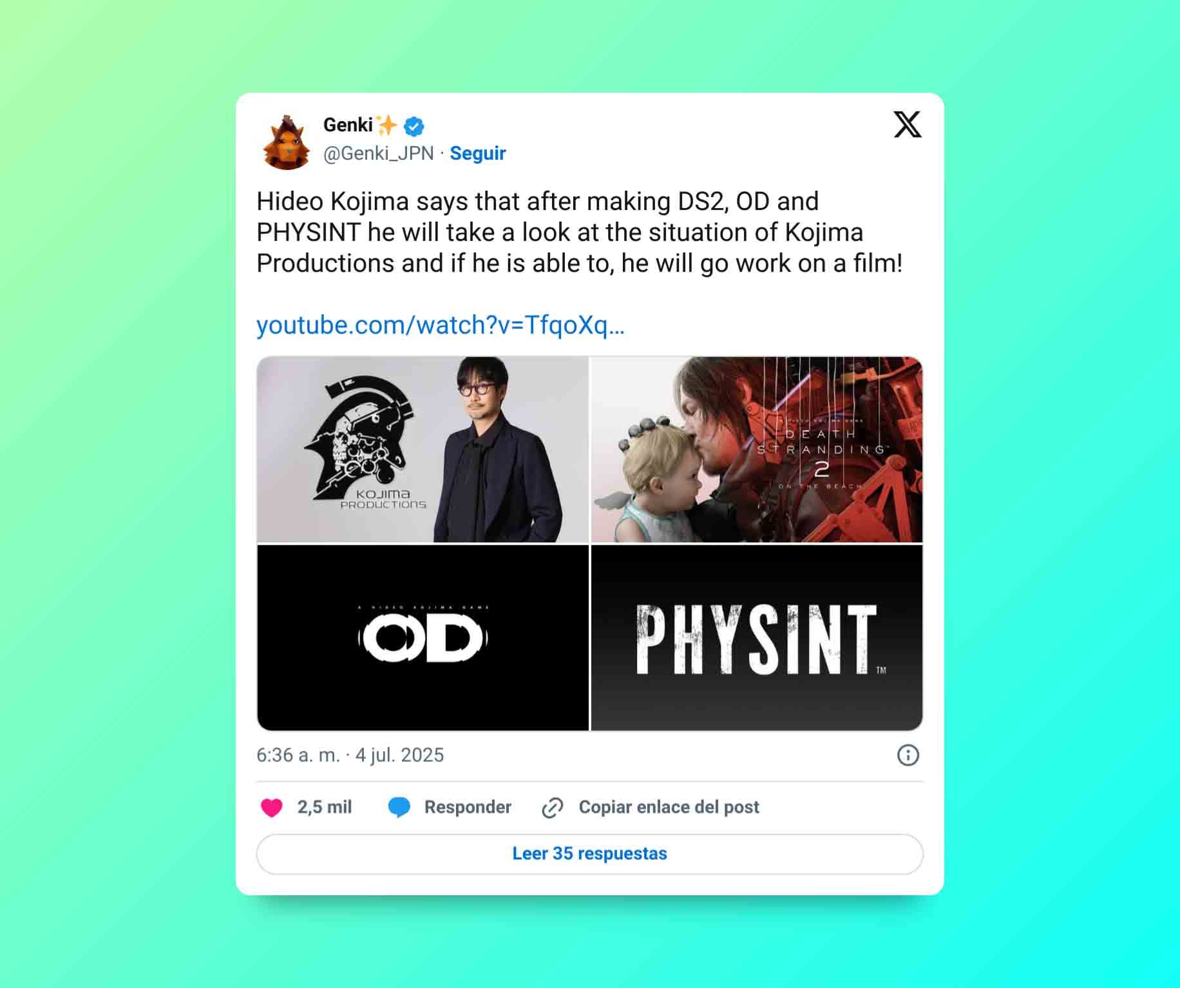Click the 2,5 mil likes count
Screen dimensions: 1180x988
coord(325,807)
